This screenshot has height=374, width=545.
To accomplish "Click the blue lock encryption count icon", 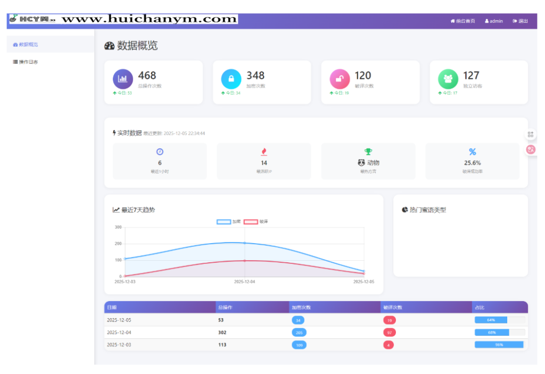I will coord(231,79).
